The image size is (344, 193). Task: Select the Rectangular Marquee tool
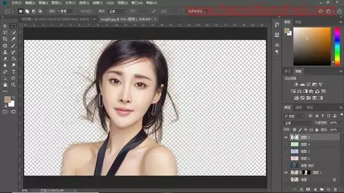(x=13, y=26)
